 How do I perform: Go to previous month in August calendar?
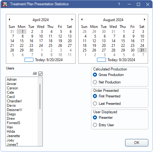pyautogui.click(x=82, y=19)
